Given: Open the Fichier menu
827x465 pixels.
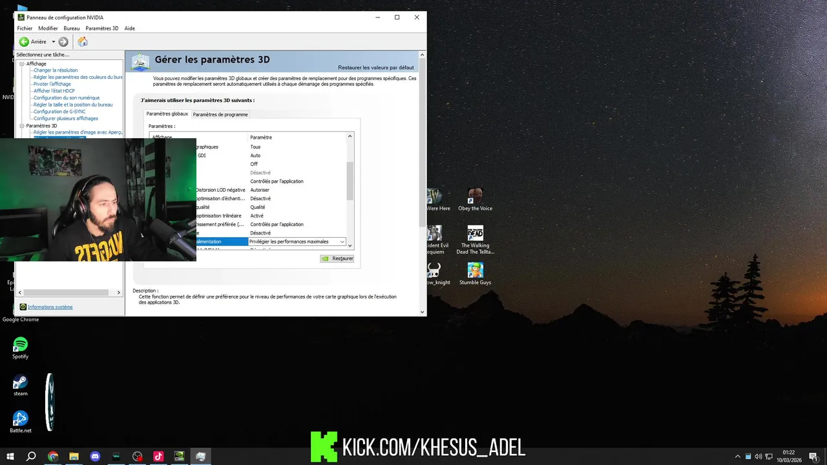Looking at the screenshot, I should tap(25, 28).
